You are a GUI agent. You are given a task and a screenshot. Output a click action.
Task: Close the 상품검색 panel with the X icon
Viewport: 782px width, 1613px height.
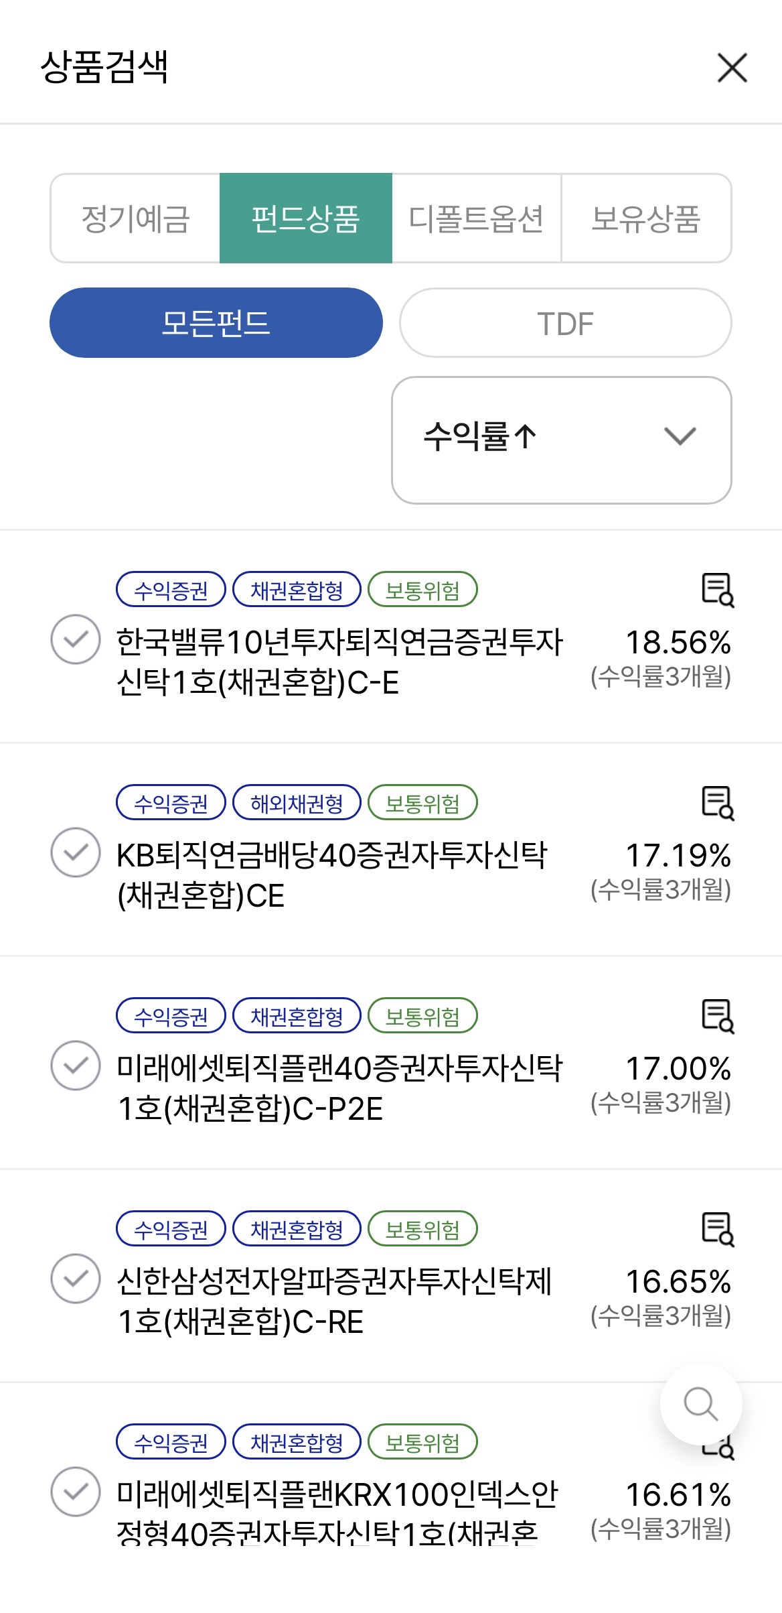[732, 68]
